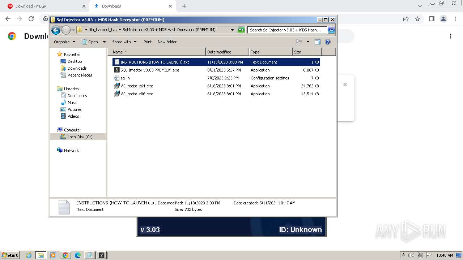Select VC_redist.x64.exe in the list
The width and height of the screenshot is (463, 260).
[216, 86]
